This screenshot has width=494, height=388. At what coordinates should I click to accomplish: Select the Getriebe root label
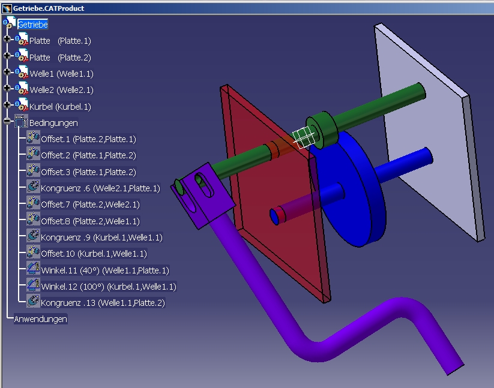pyautogui.click(x=33, y=25)
